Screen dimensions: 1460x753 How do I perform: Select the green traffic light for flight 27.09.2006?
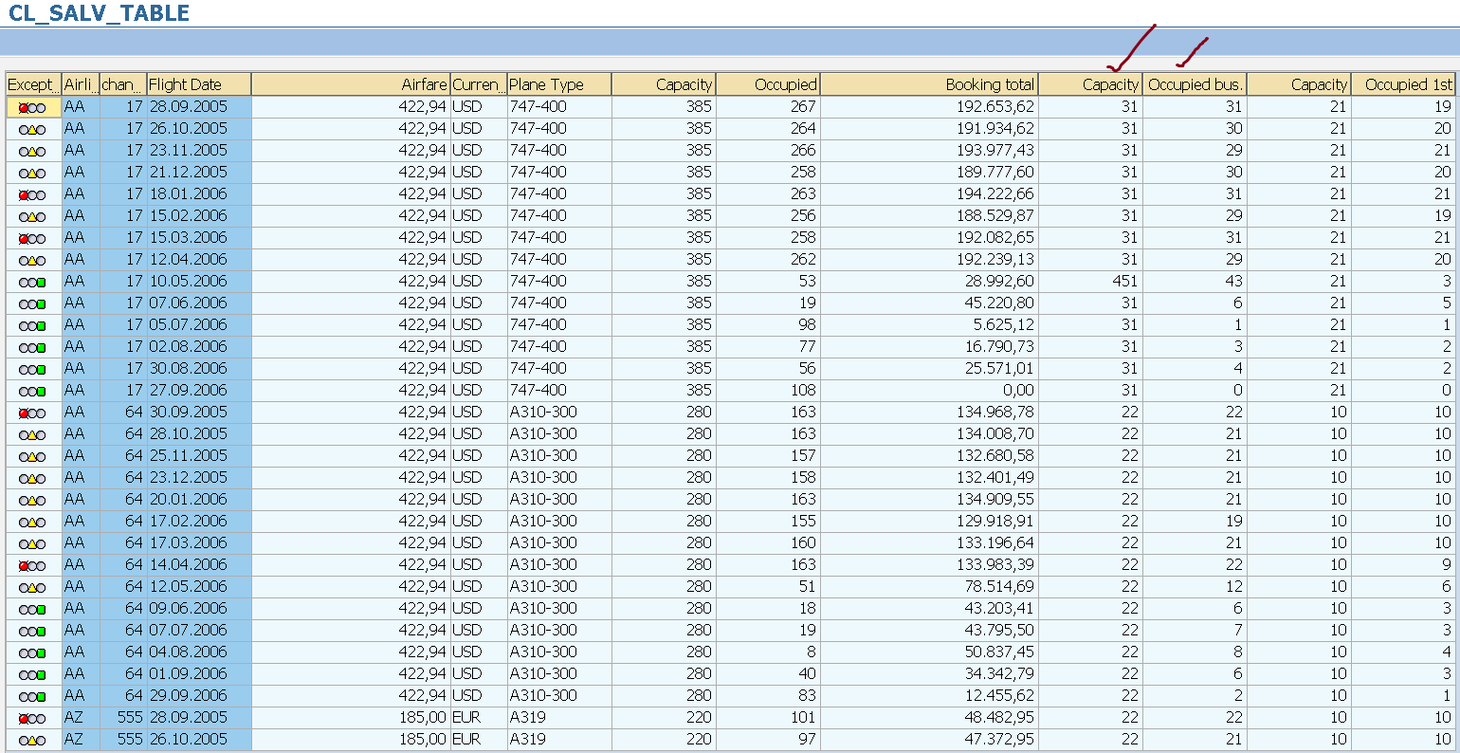point(32,391)
